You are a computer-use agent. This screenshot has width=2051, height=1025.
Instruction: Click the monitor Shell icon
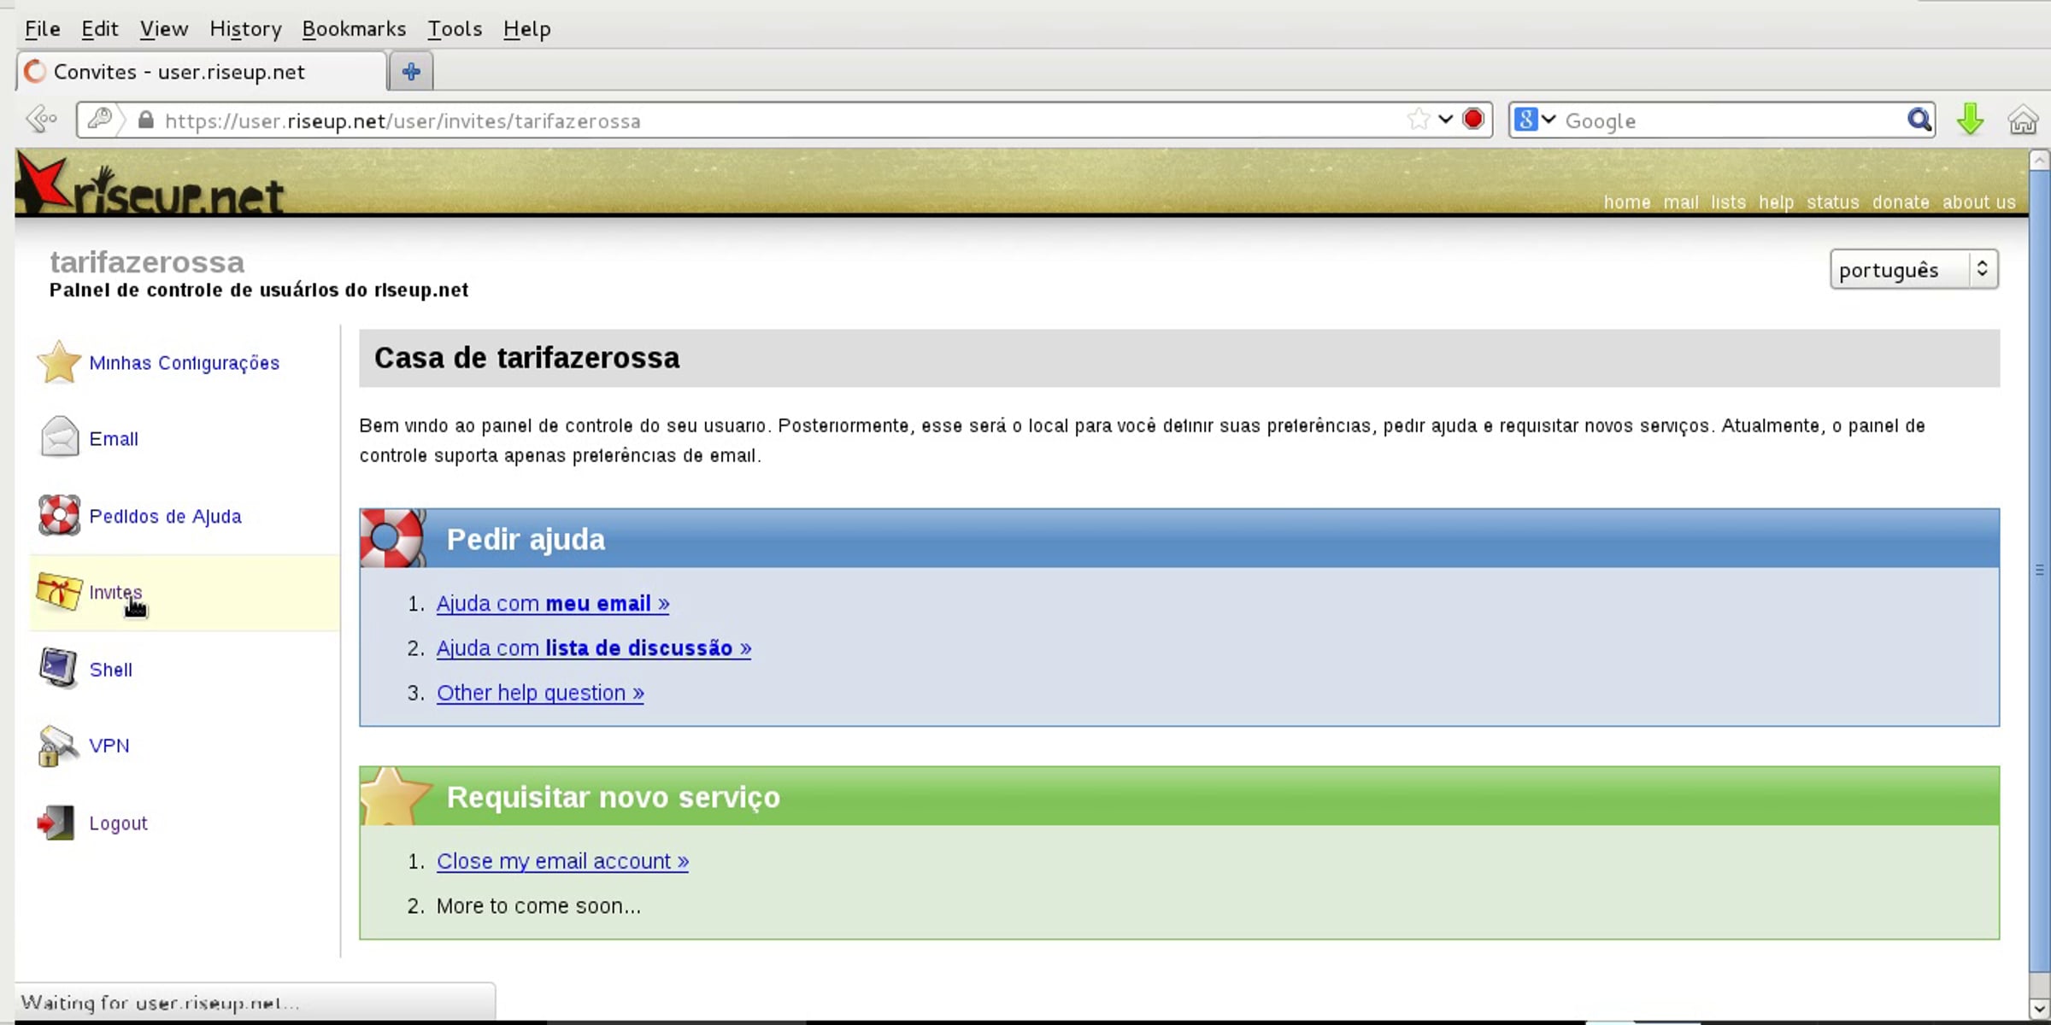pos(58,668)
